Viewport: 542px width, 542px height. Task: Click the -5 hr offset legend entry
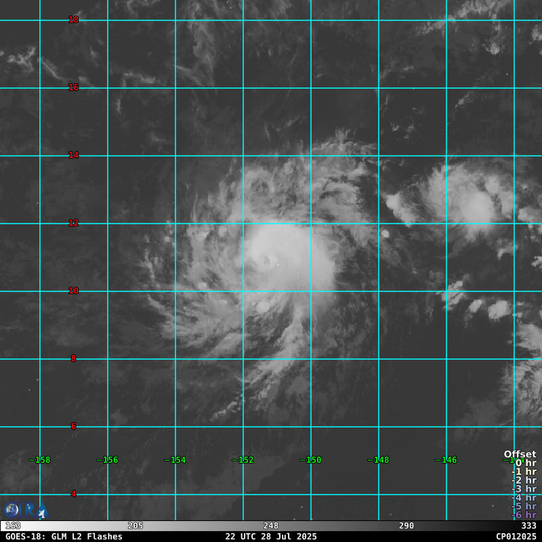[x=524, y=506]
